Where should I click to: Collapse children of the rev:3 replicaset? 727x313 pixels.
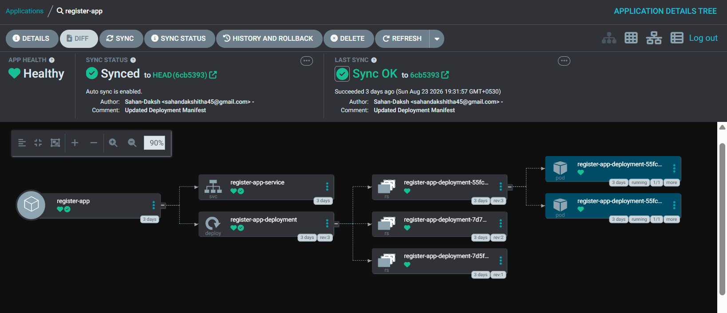pyautogui.click(x=510, y=187)
